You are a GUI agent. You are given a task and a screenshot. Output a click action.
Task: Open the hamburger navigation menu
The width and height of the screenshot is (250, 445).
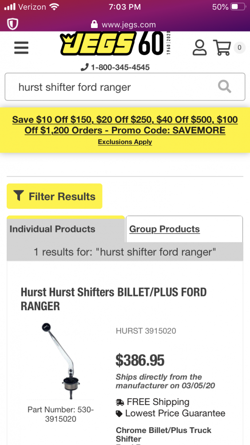21,48
